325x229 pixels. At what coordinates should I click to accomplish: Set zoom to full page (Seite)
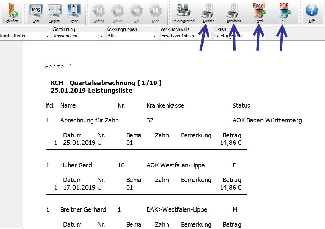tap(36, 12)
